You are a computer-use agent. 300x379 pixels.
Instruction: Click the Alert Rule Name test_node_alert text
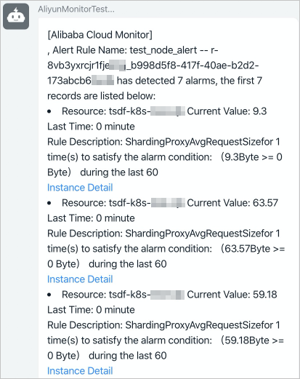click(x=125, y=50)
